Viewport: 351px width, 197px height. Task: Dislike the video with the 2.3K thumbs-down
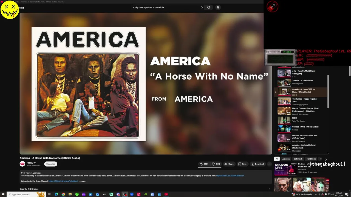[x=216, y=164]
